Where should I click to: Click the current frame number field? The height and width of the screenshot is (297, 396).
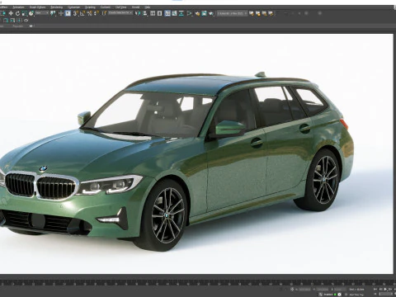(386, 294)
